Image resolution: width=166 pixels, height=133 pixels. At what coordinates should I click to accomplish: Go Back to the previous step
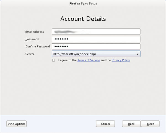[x=131, y=124]
